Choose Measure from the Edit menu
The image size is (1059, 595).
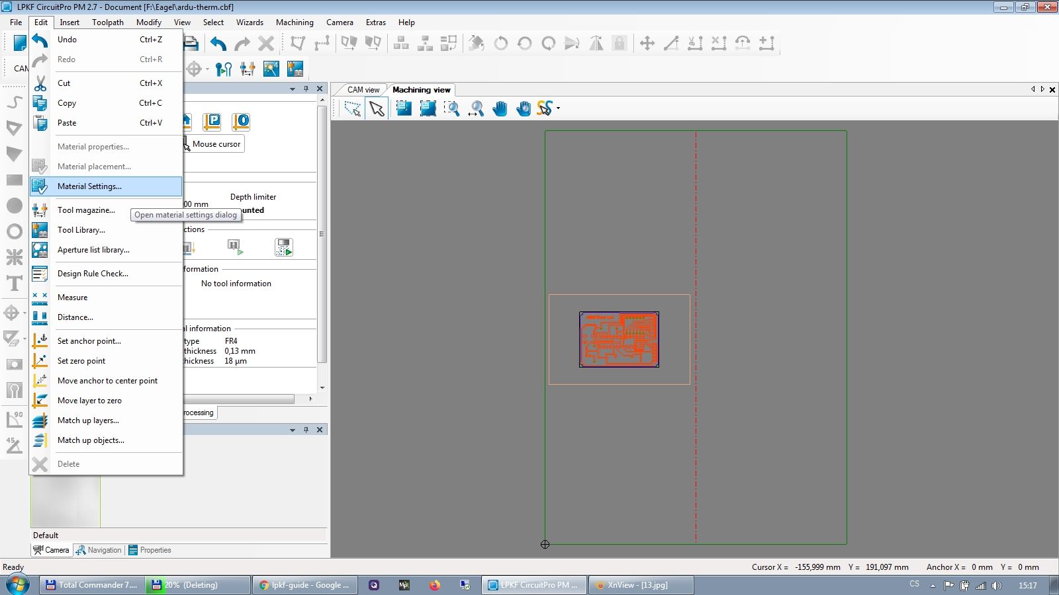coord(106,297)
